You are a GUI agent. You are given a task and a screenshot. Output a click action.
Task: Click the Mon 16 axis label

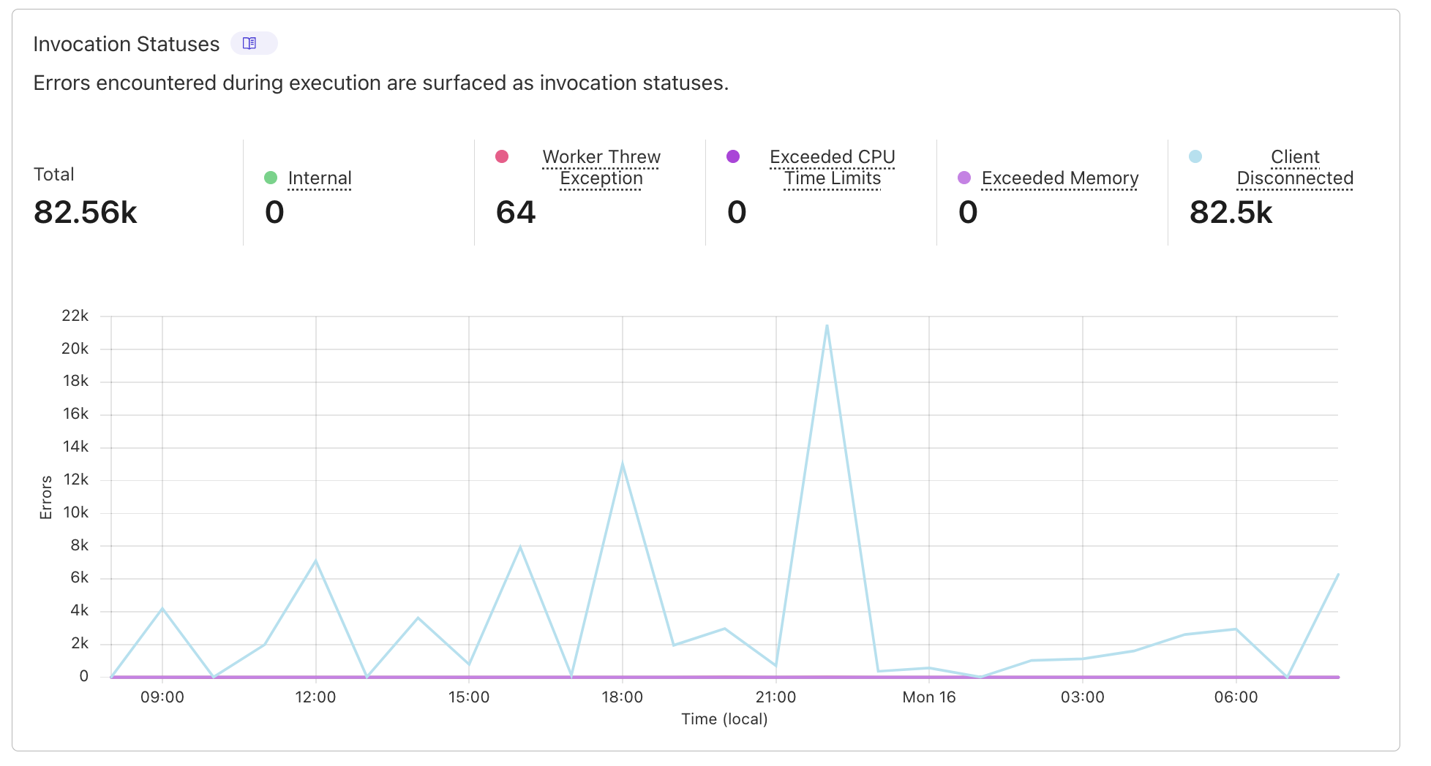point(929,697)
